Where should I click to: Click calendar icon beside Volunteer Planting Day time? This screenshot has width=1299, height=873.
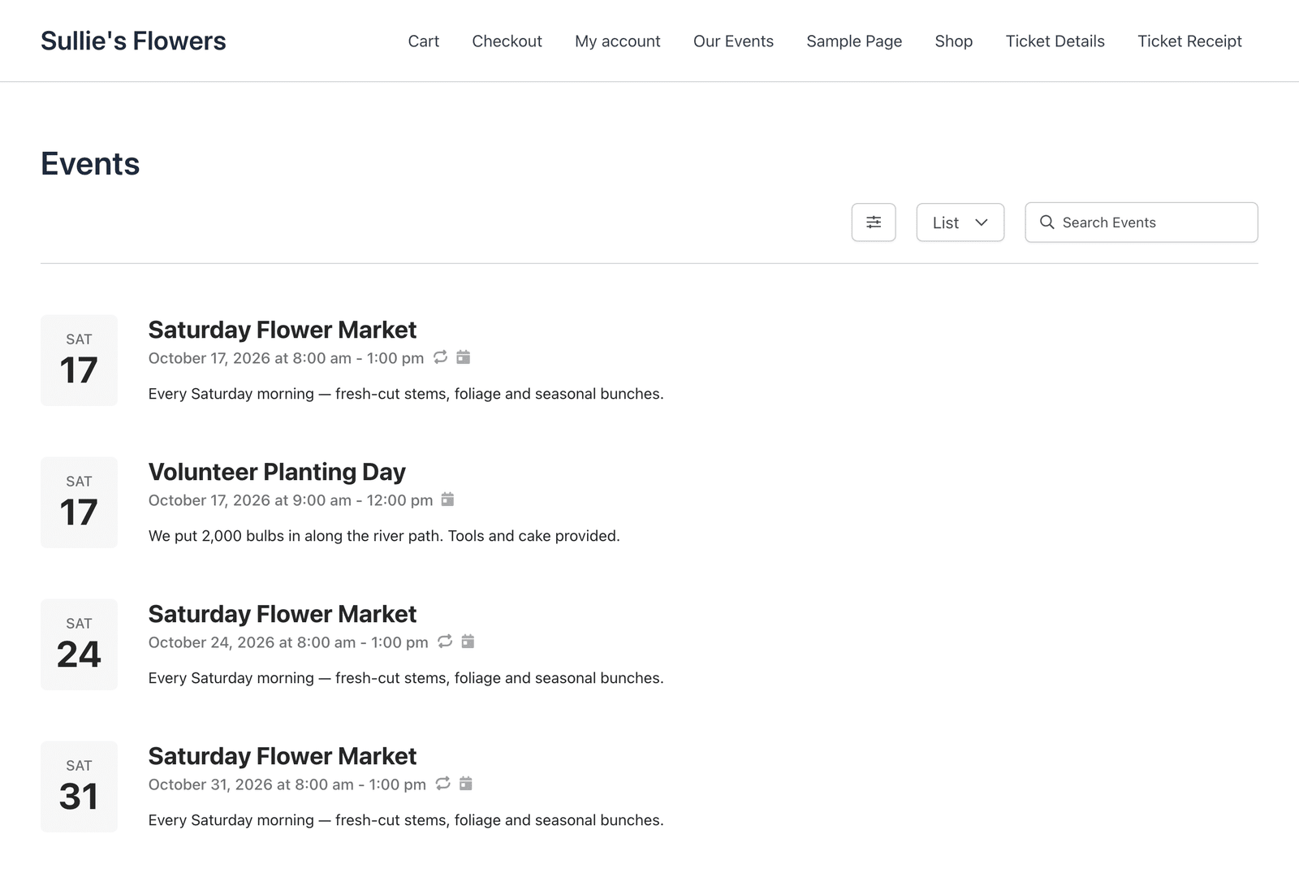(x=447, y=499)
